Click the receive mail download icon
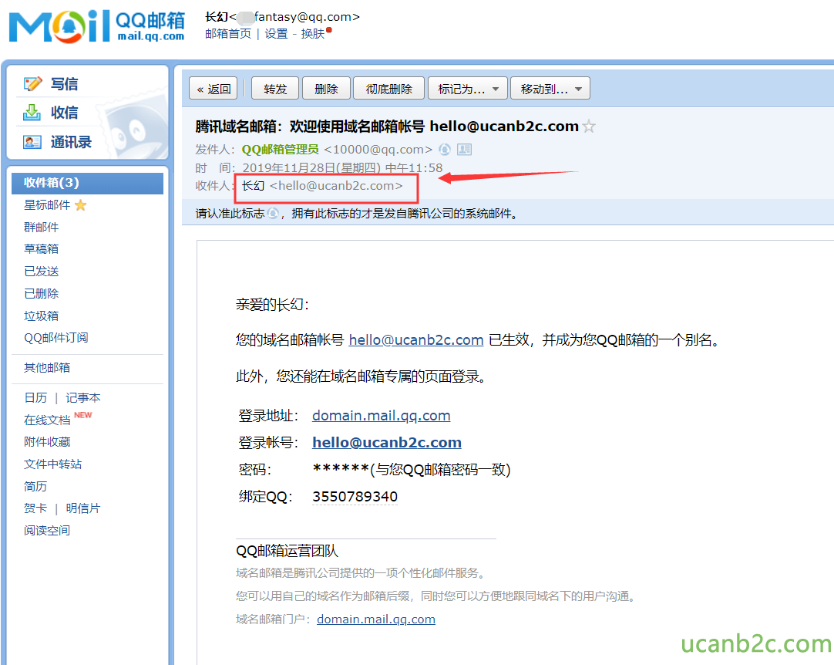The height and width of the screenshot is (665, 834). click(x=32, y=113)
